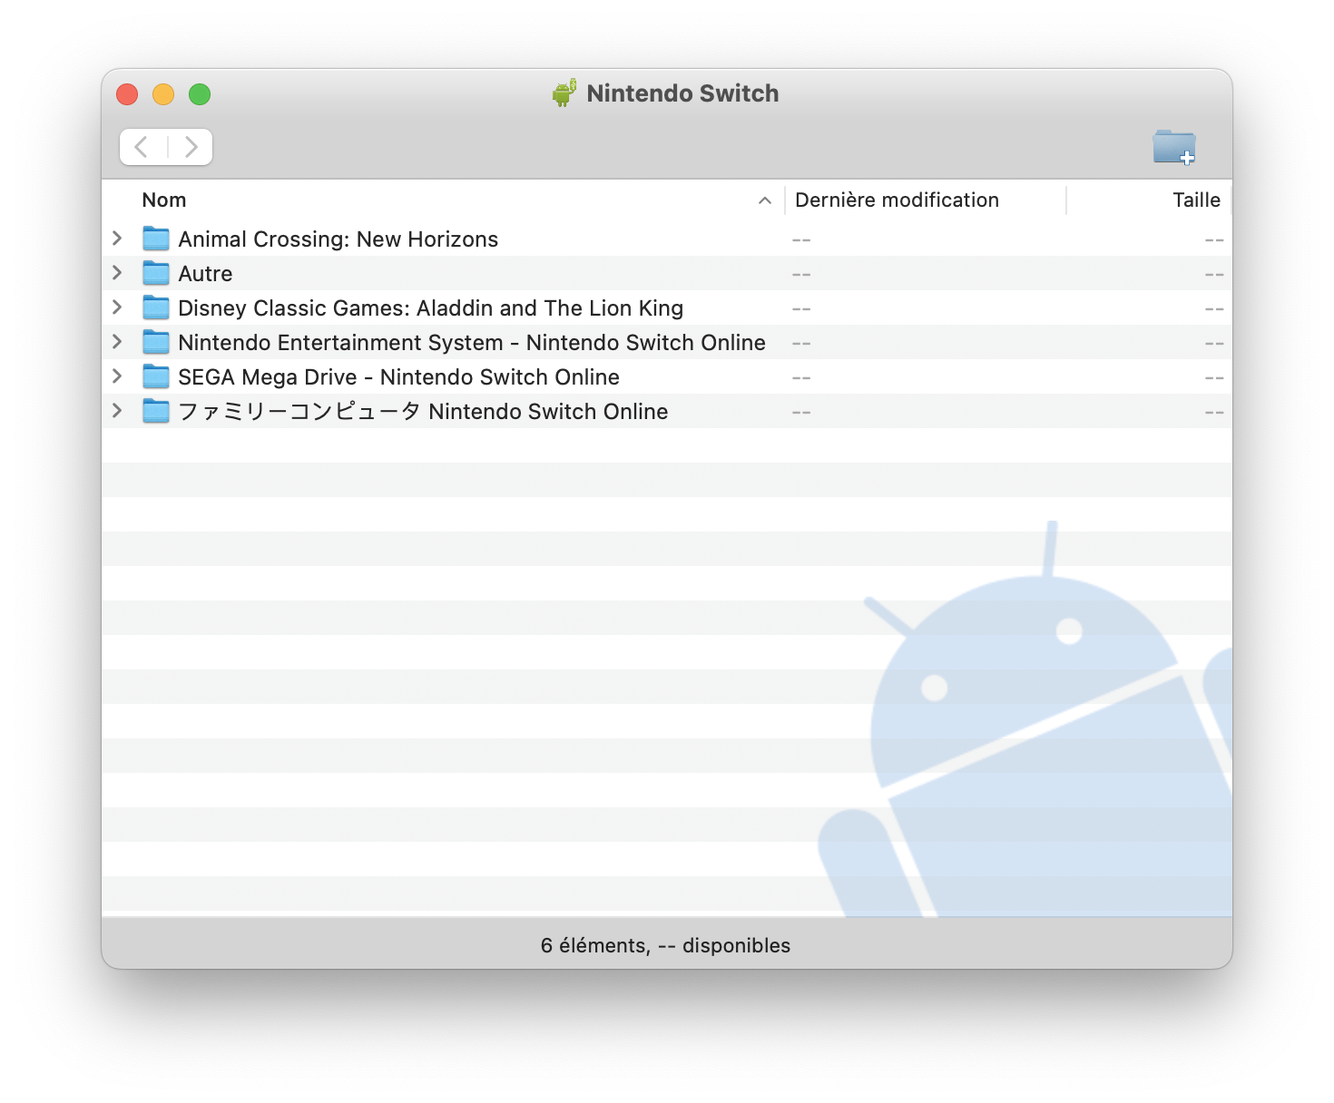Expand Animal Crossing: New Horizons folder
The height and width of the screenshot is (1103, 1334).
point(117,239)
